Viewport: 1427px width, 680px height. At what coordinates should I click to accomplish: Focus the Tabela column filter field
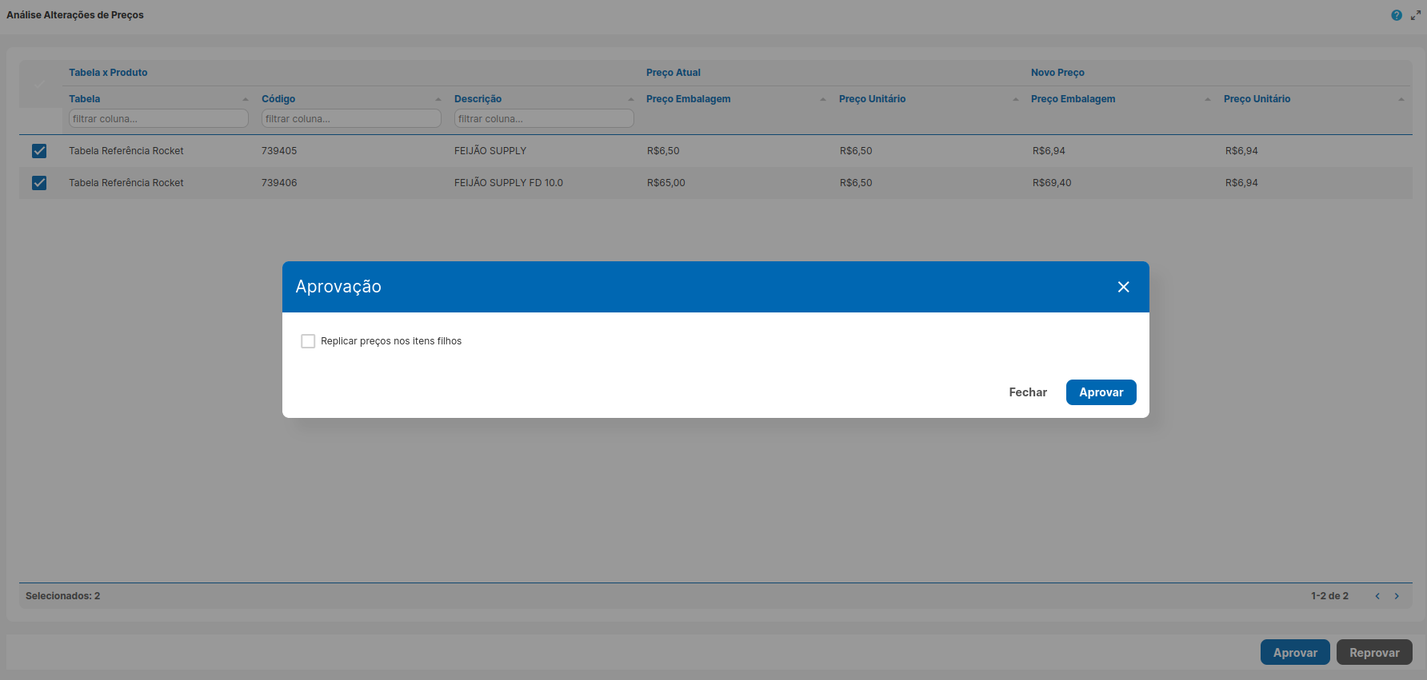158,119
